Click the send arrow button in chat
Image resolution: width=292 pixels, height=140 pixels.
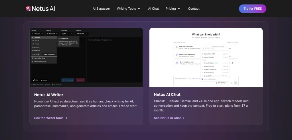coord(236,83)
